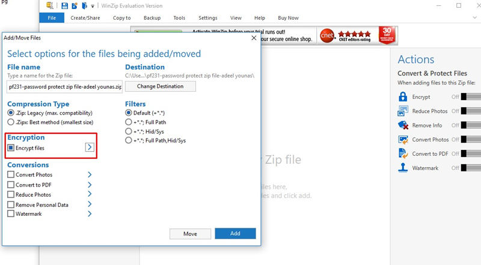Open the Tools menu
Viewport: 481px width, 265px height.
pos(179,18)
